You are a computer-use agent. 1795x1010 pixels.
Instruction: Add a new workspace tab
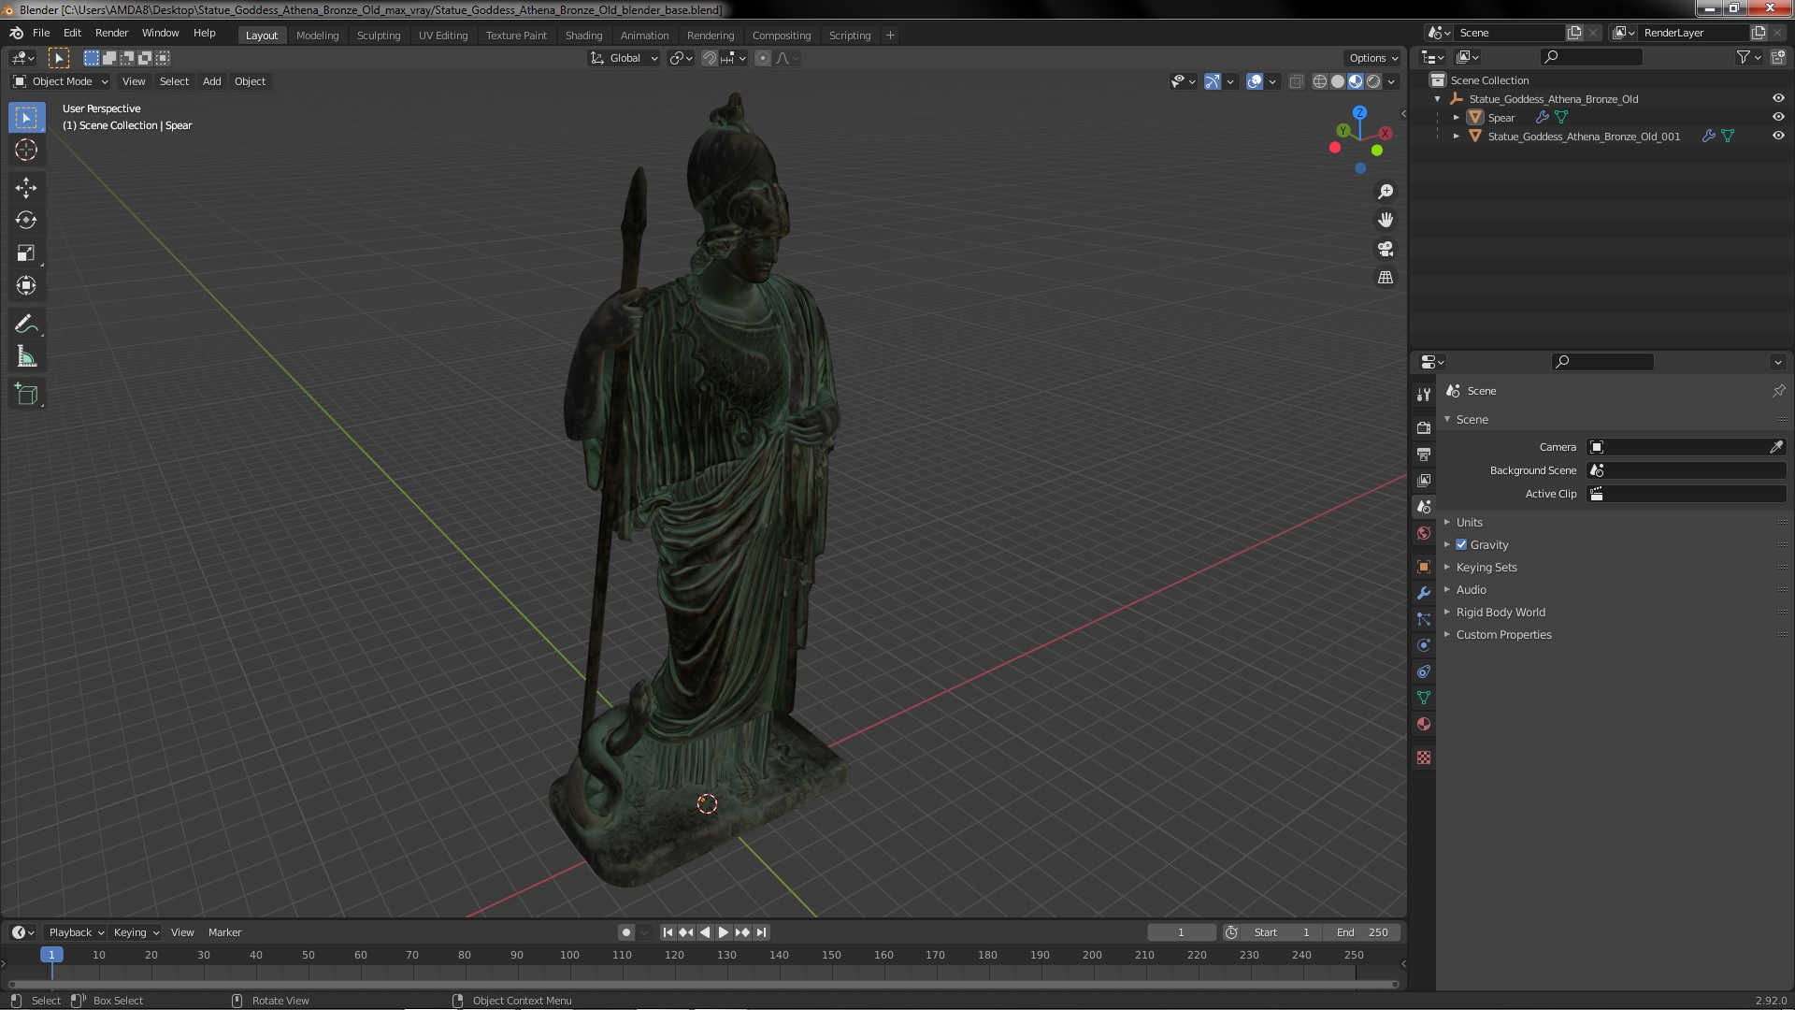pos(890,35)
